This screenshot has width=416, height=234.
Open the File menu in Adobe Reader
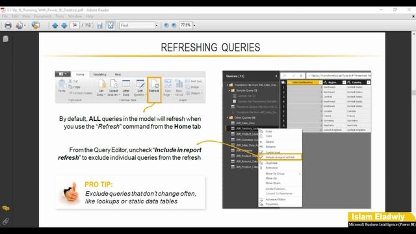[x=5, y=16]
